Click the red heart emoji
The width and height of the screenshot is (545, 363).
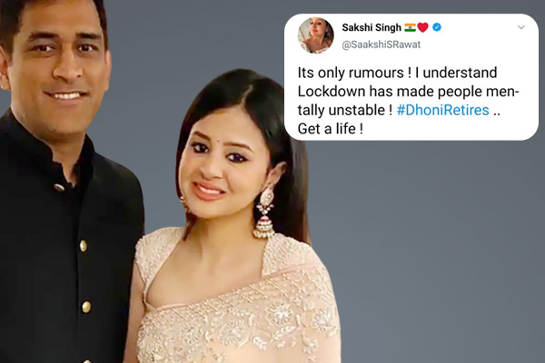[422, 27]
